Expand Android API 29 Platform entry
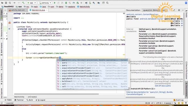 tap(143, 89)
